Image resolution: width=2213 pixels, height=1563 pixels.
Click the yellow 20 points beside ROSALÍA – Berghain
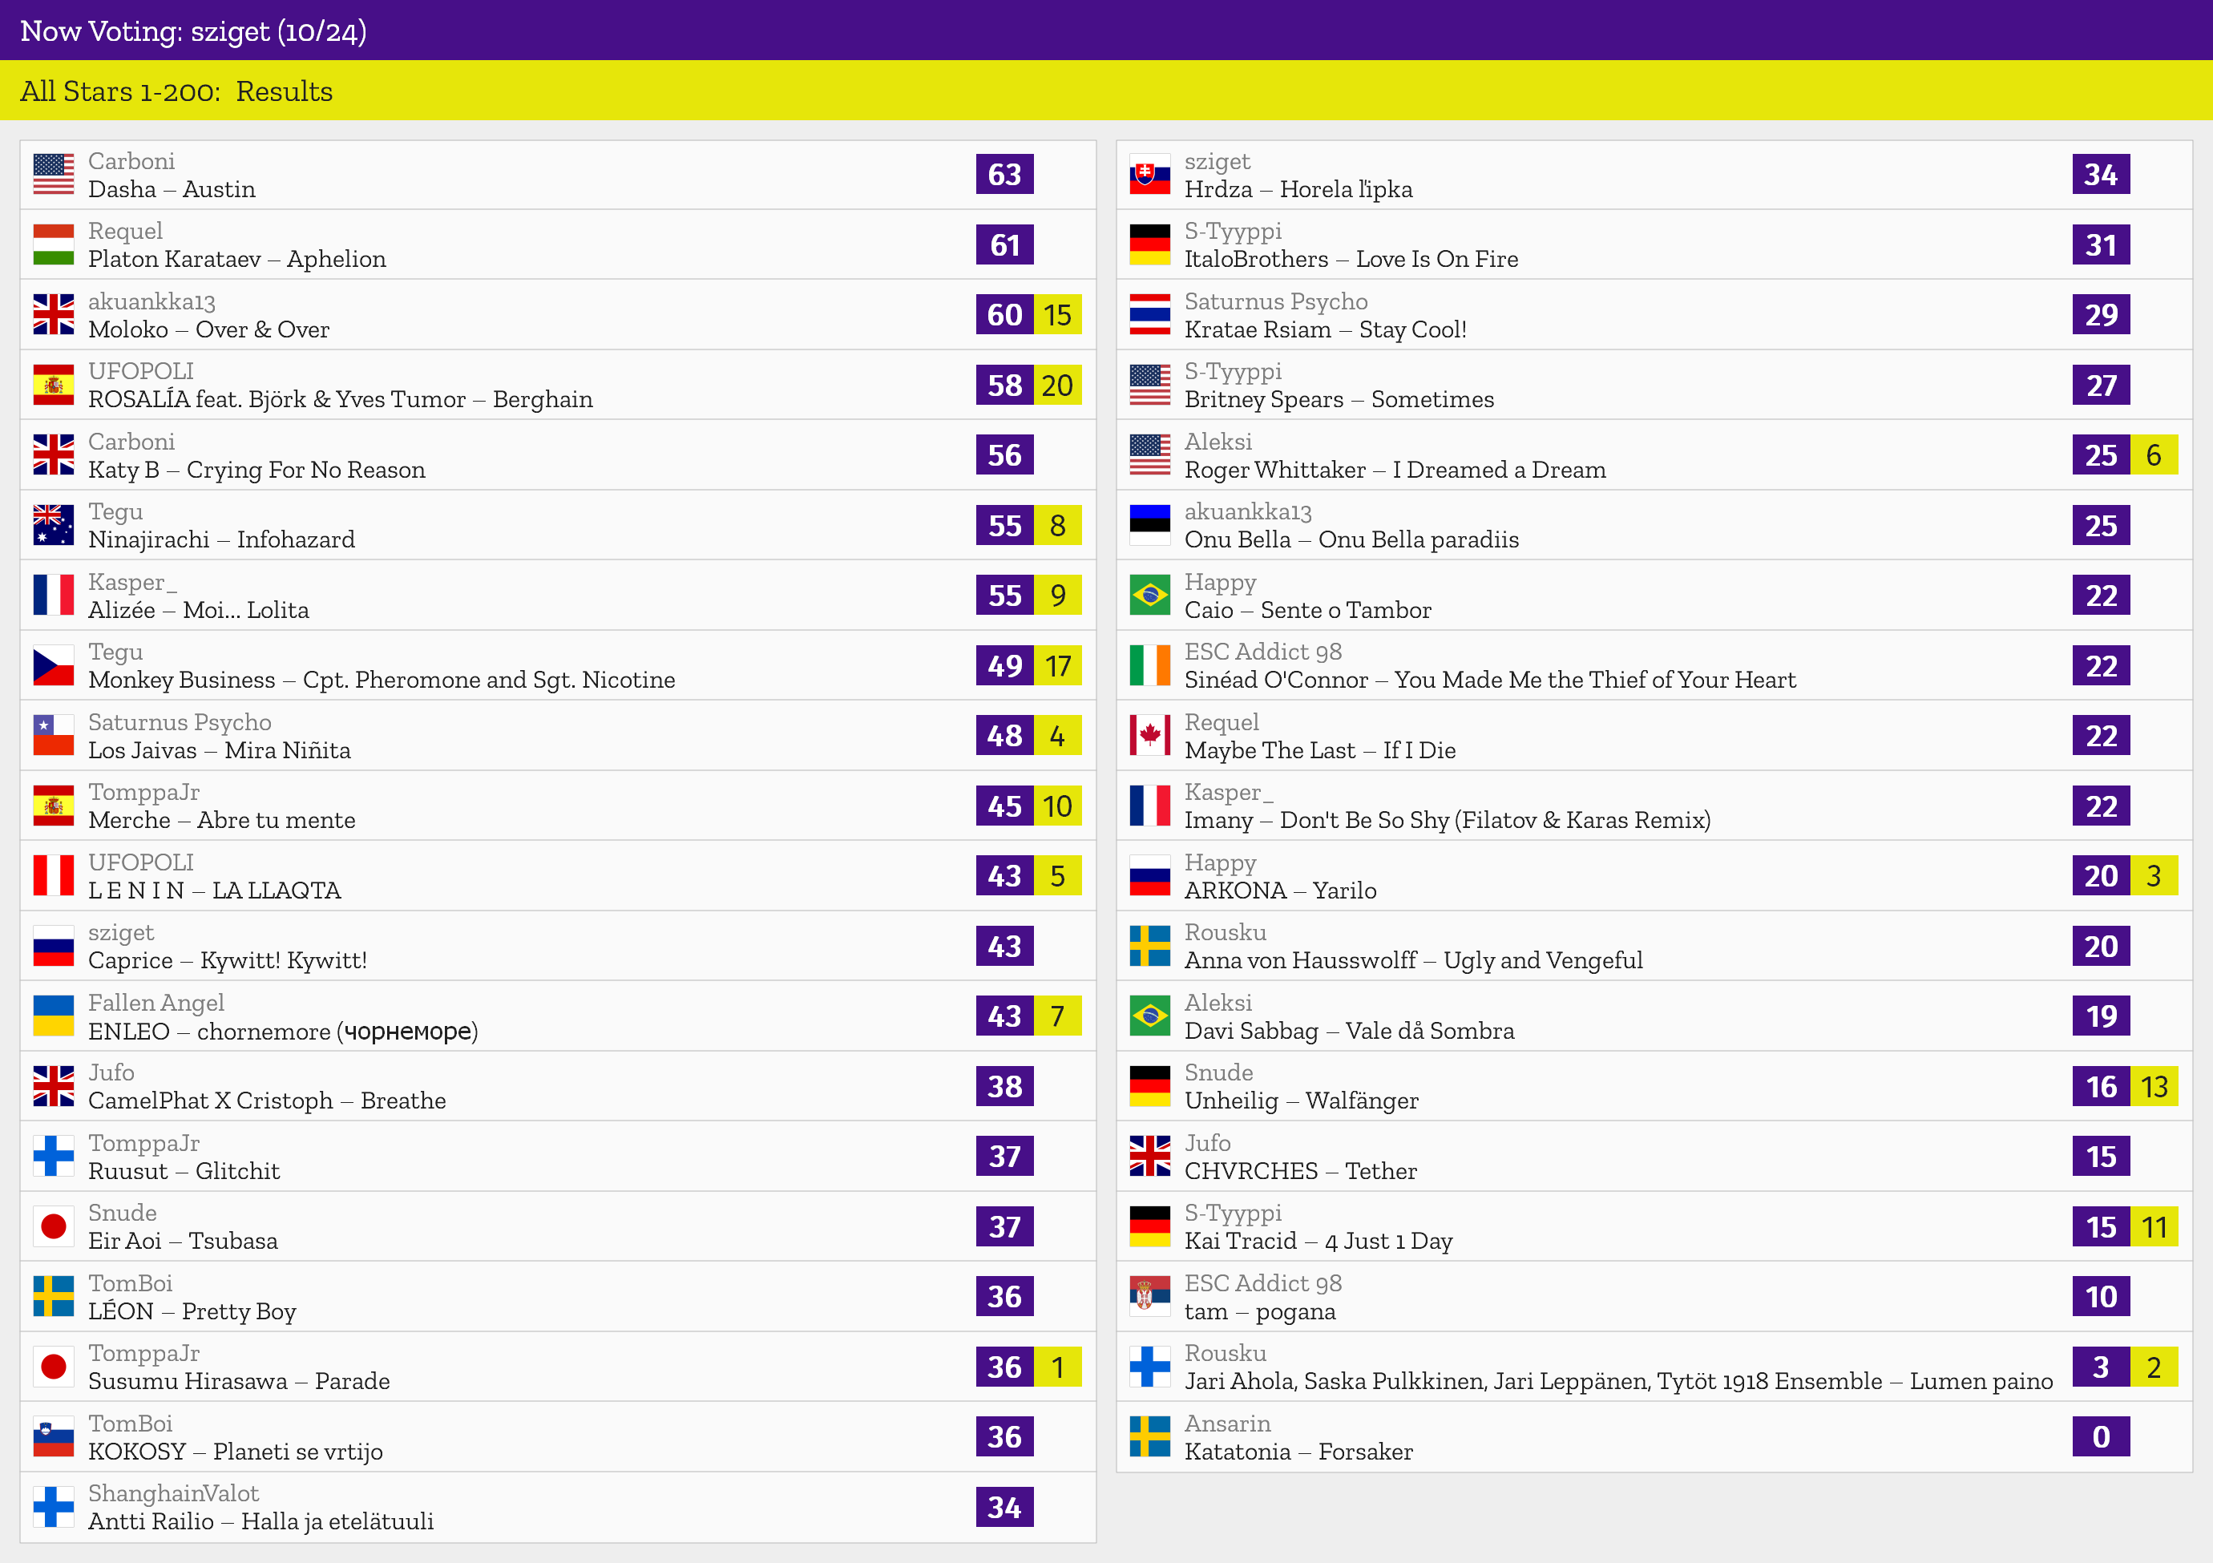tap(1057, 385)
